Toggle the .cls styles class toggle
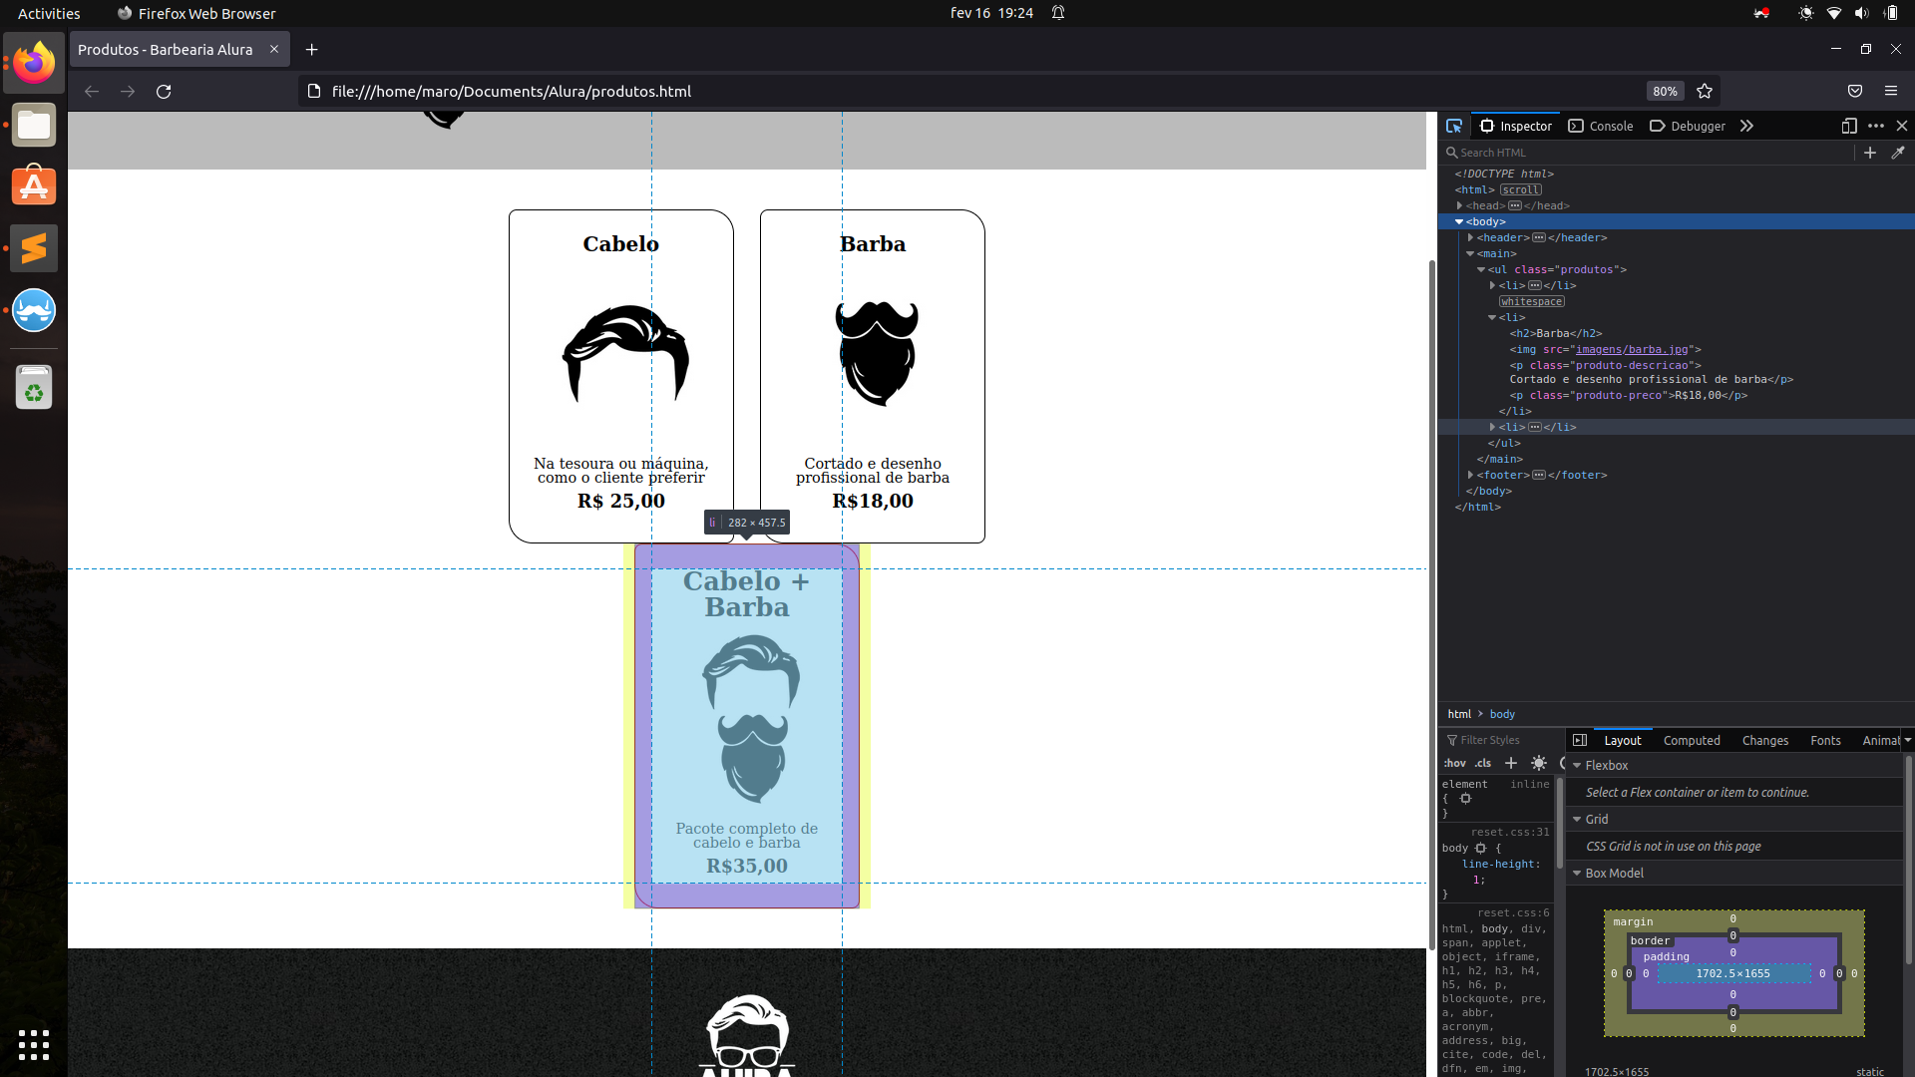This screenshot has width=1915, height=1077. click(x=1483, y=764)
